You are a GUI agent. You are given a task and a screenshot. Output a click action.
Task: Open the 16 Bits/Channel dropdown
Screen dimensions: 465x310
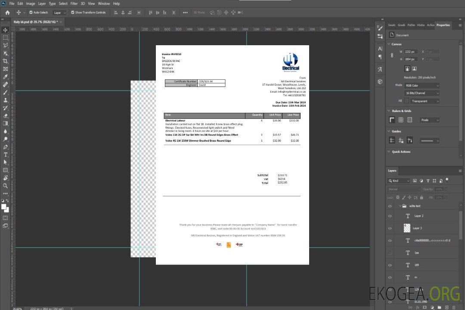click(422, 93)
